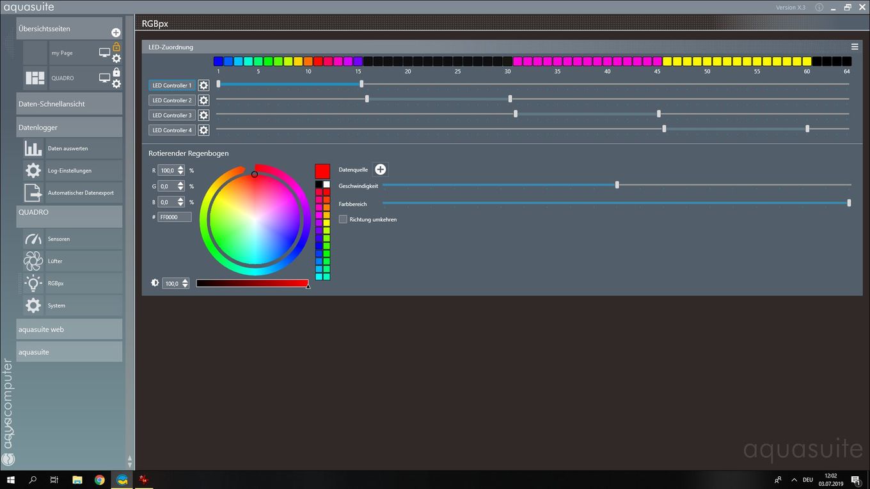
Task: Select LED Controller 2 button
Action: (x=172, y=100)
